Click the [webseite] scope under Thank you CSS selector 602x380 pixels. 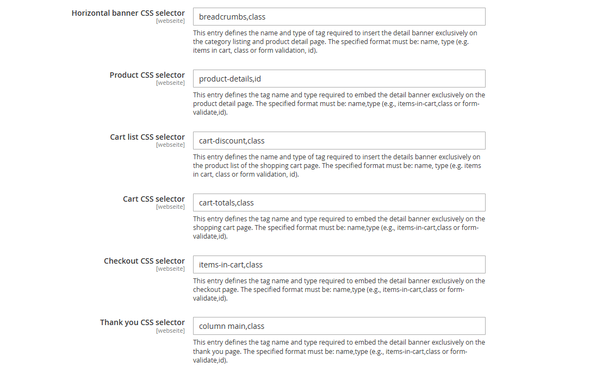click(170, 331)
